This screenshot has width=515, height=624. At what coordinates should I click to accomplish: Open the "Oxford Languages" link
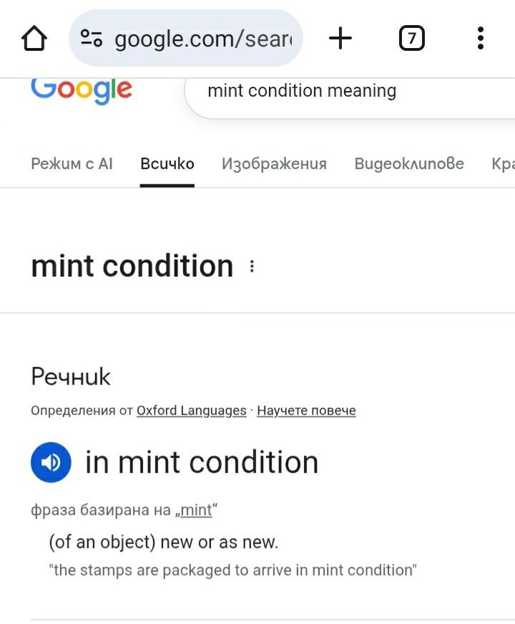(191, 411)
